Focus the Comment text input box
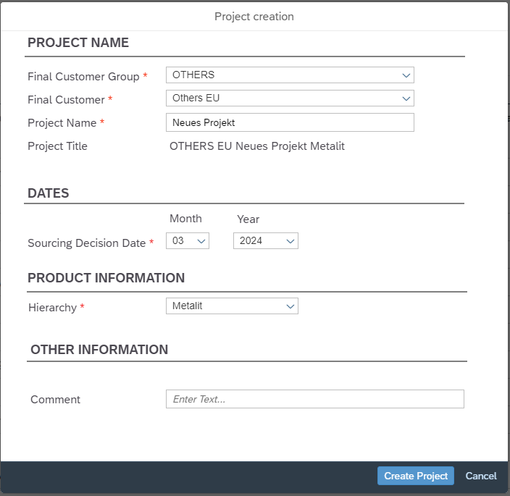 pyautogui.click(x=314, y=399)
